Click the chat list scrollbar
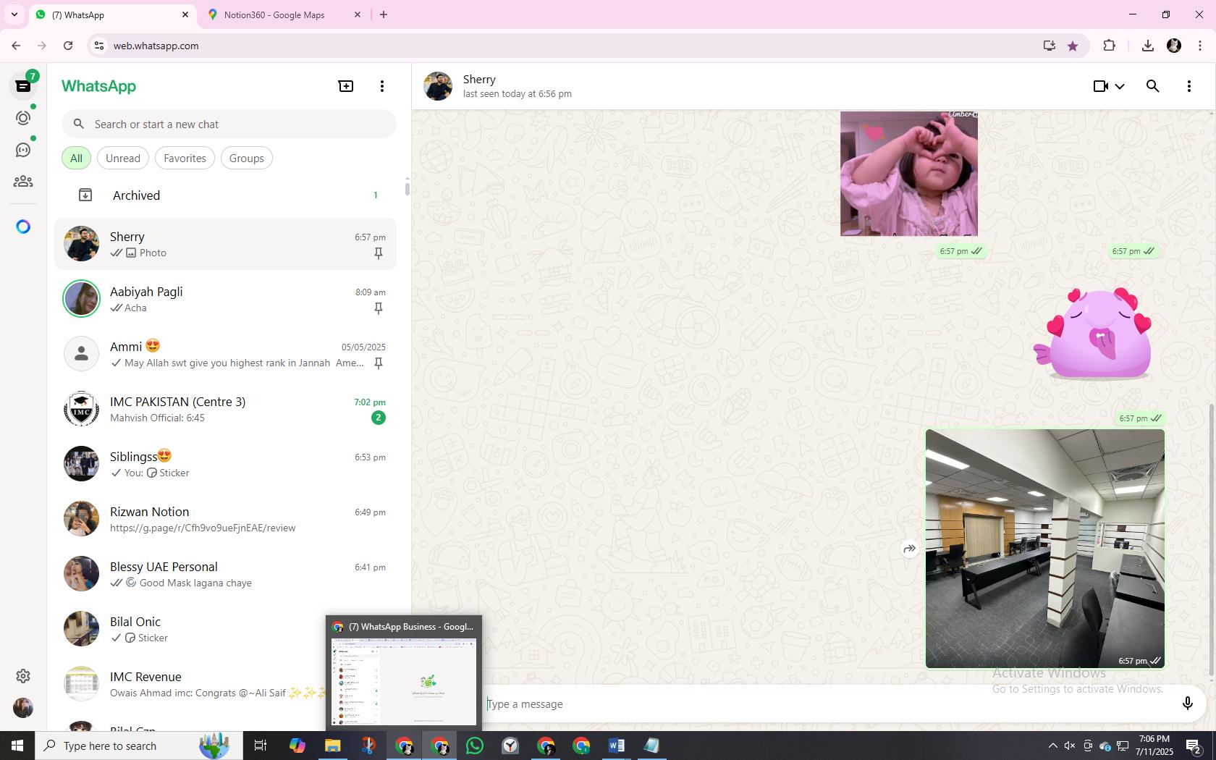The height and width of the screenshot is (760, 1216). [407, 188]
